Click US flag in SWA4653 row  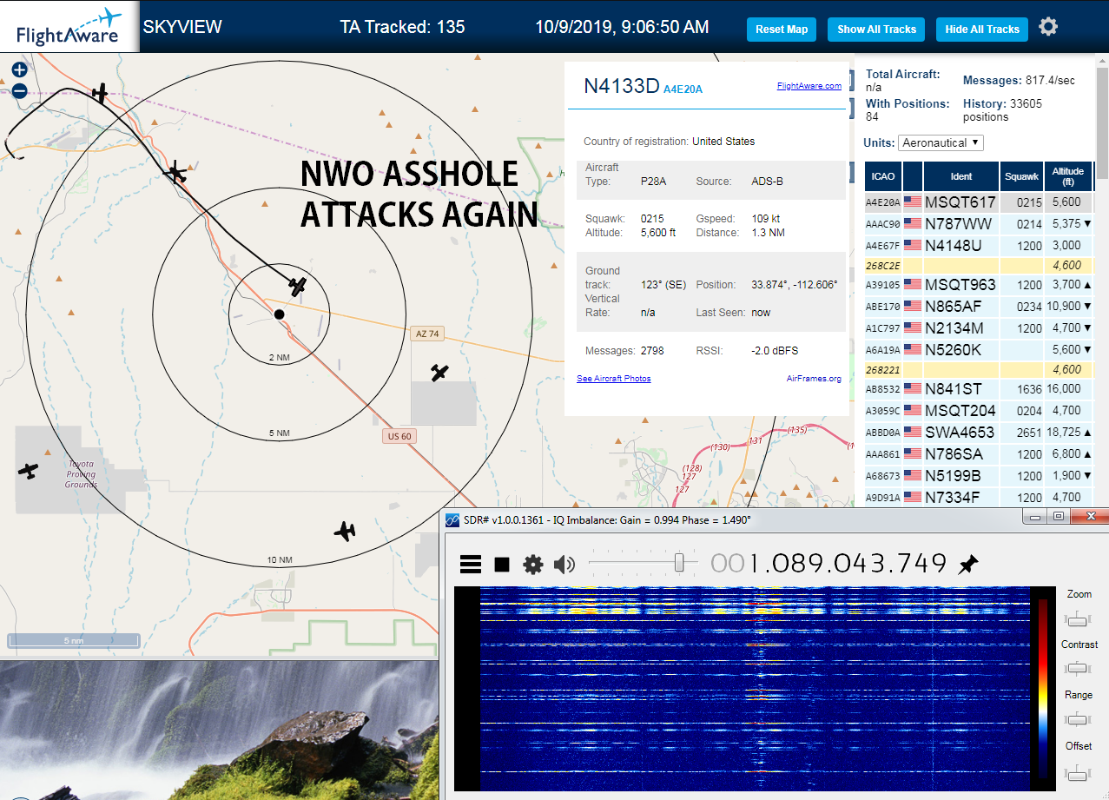tap(912, 433)
